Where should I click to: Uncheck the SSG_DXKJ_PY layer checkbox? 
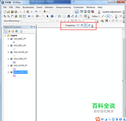click(11, 59)
